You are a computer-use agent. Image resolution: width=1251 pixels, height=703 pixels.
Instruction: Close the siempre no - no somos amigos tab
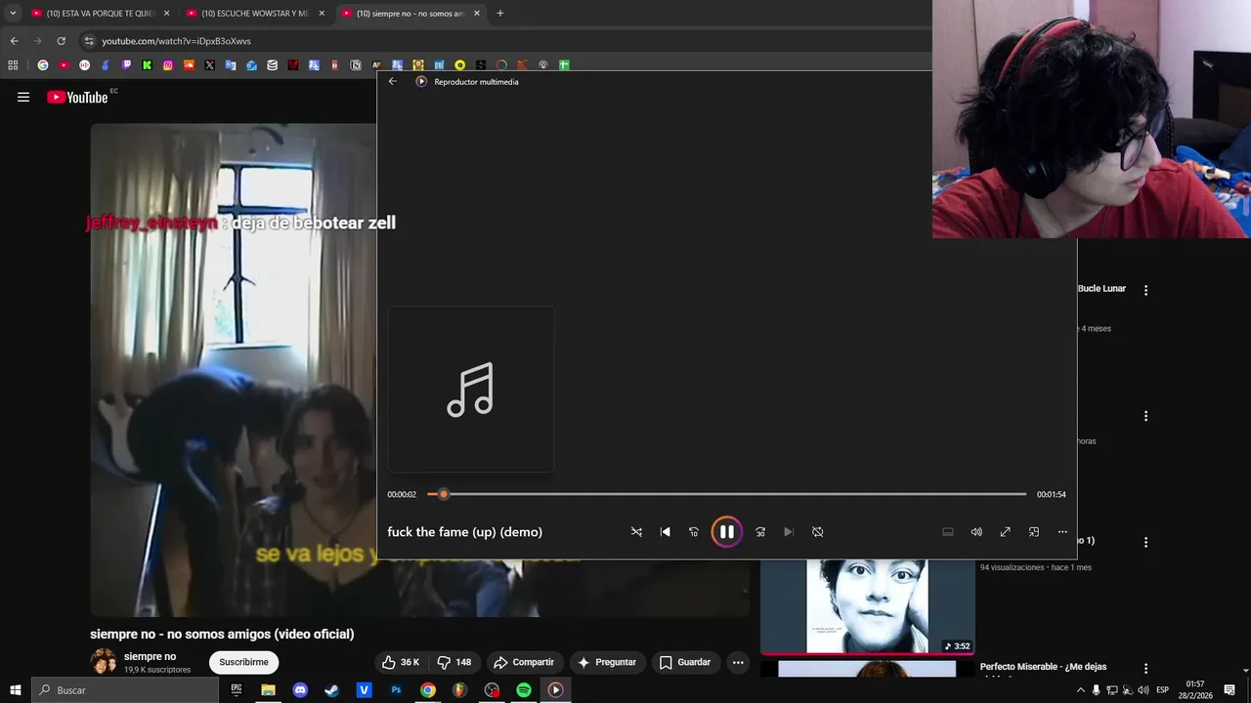[477, 14]
